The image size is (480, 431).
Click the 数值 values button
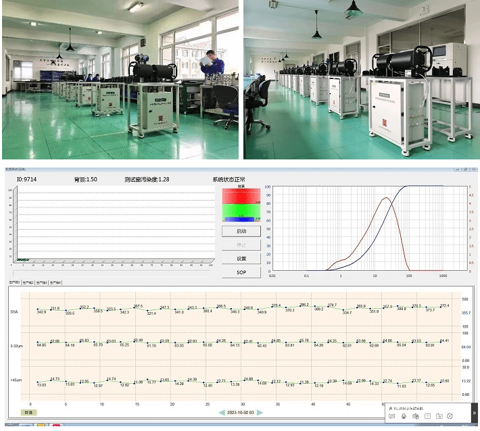(x=28, y=412)
